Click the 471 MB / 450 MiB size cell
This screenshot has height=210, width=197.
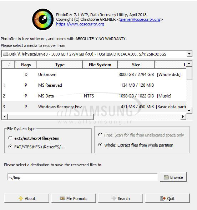[137, 106]
